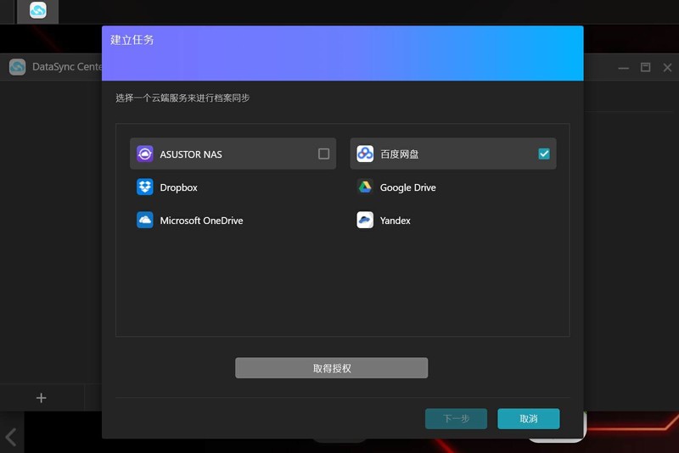The width and height of the screenshot is (679, 453).
Task: Click the 百度网盘 cloud icon
Action: click(365, 154)
